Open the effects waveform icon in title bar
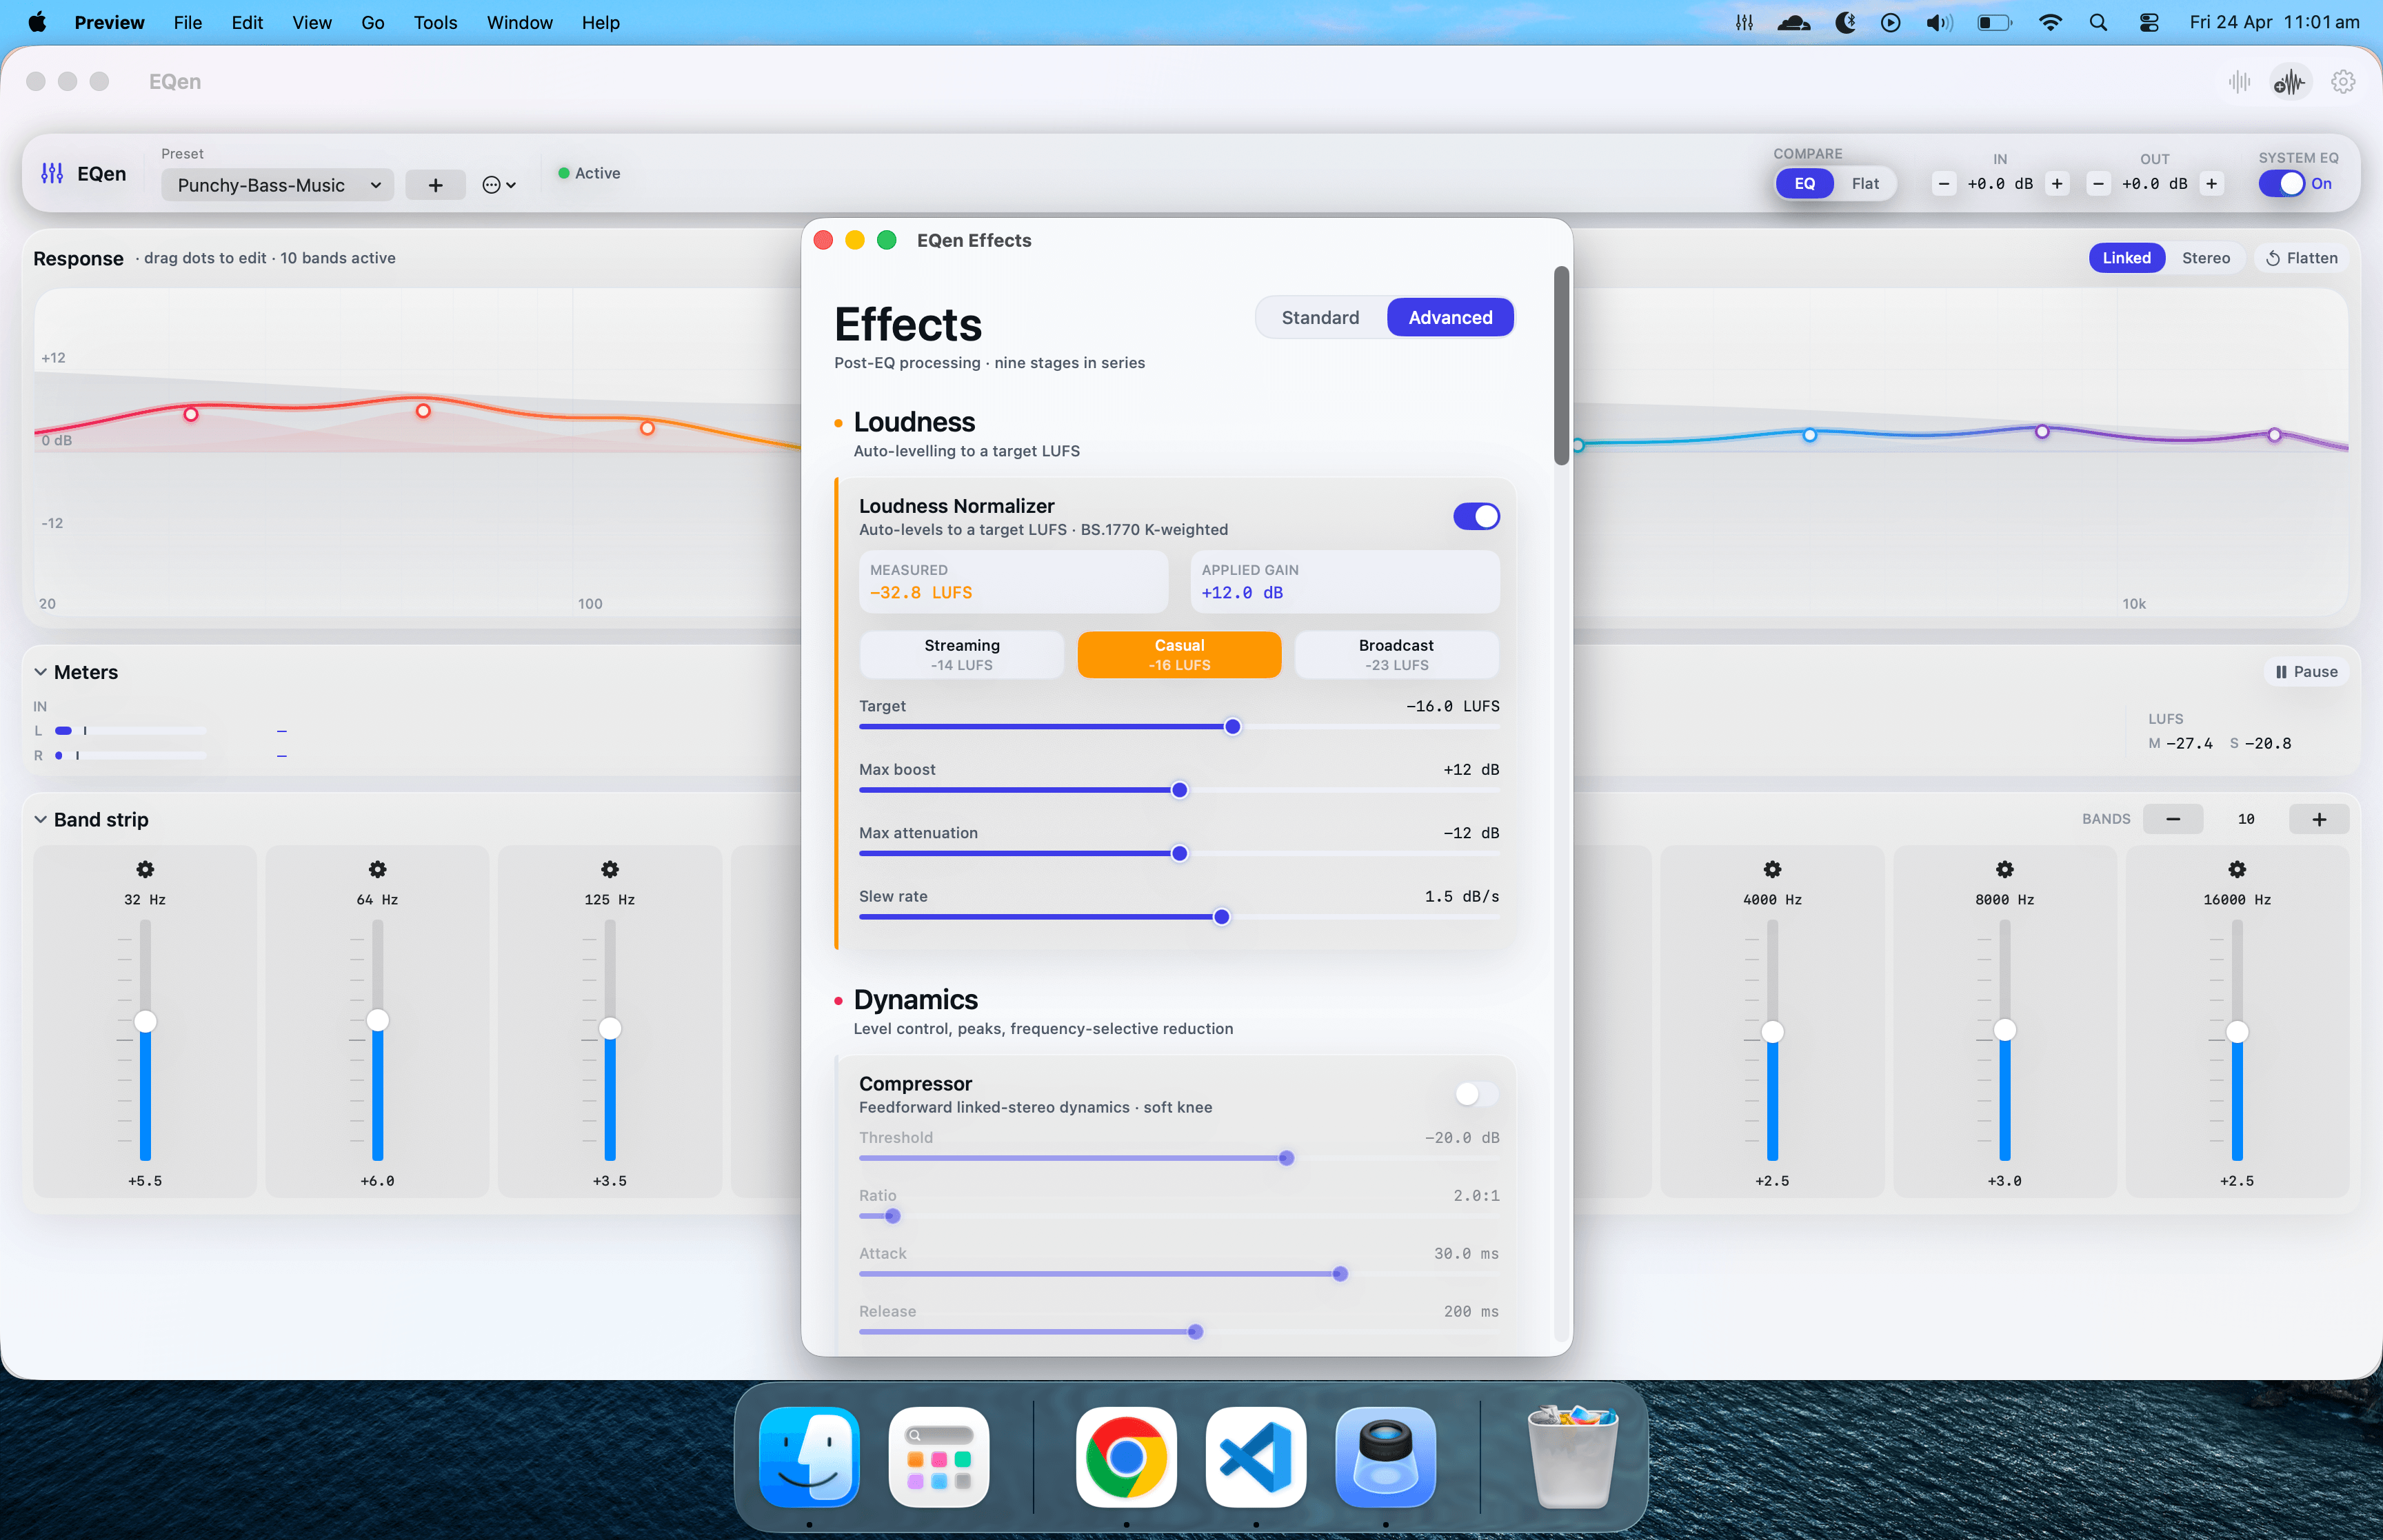2383x1540 pixels. pyautogui.click(x=2289, y=82)
